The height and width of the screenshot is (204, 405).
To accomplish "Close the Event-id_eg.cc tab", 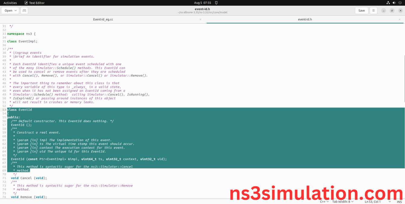I will pyautogui.click(x=201, y=19).
